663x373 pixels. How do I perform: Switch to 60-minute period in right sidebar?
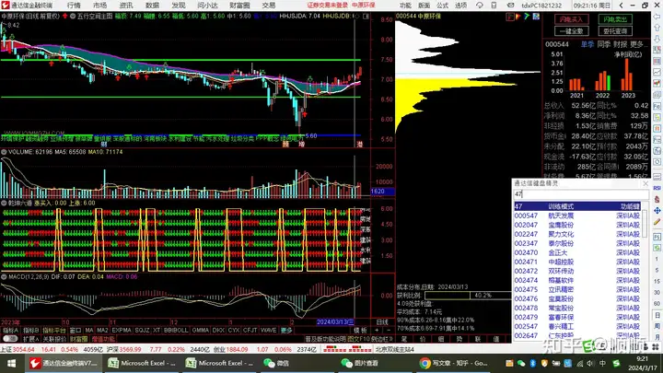657,304
